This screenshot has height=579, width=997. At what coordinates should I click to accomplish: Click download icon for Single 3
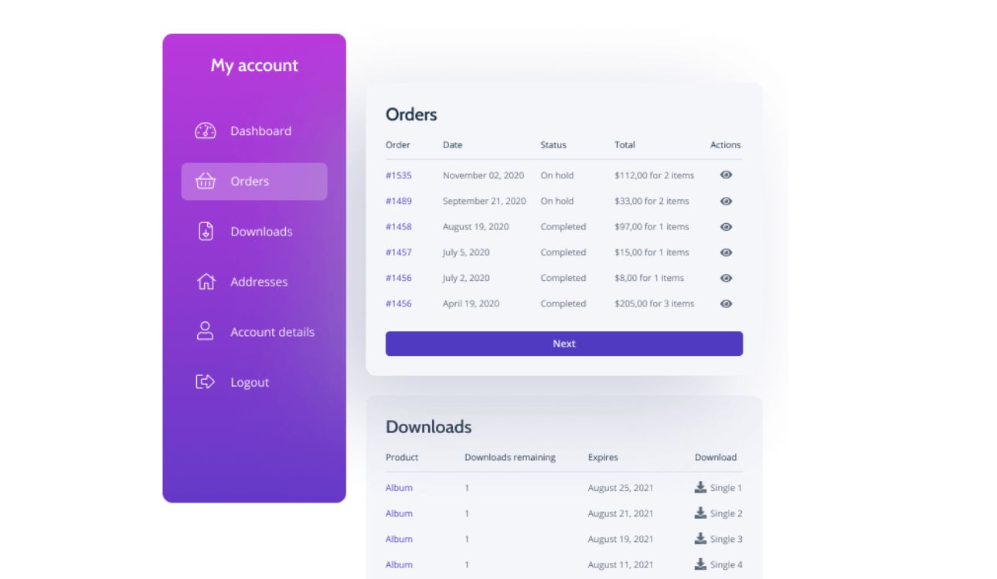pos(700,538)
